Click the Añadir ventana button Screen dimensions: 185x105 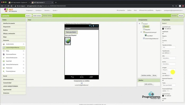pyautogui.click(x=37, y=16)
